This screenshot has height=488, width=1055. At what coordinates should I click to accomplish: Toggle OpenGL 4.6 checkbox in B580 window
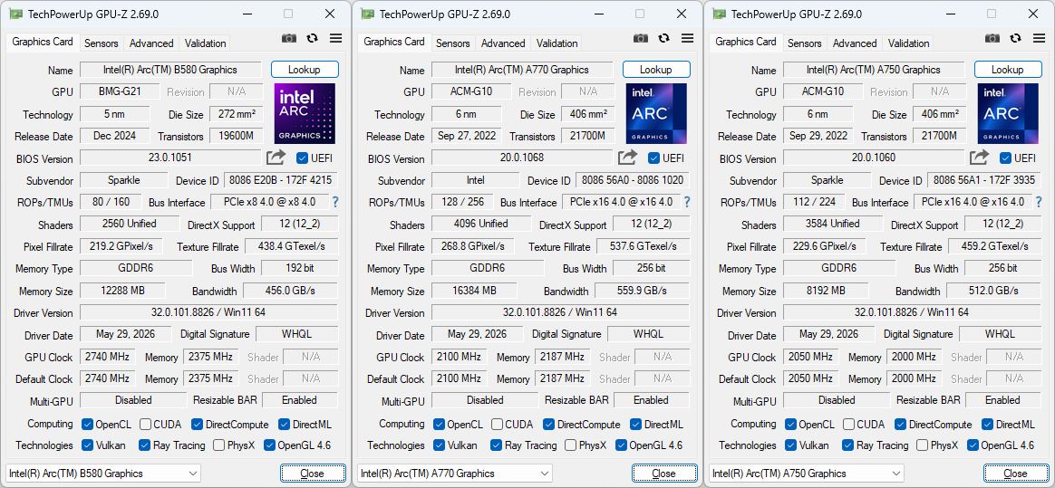pos(269,445)
